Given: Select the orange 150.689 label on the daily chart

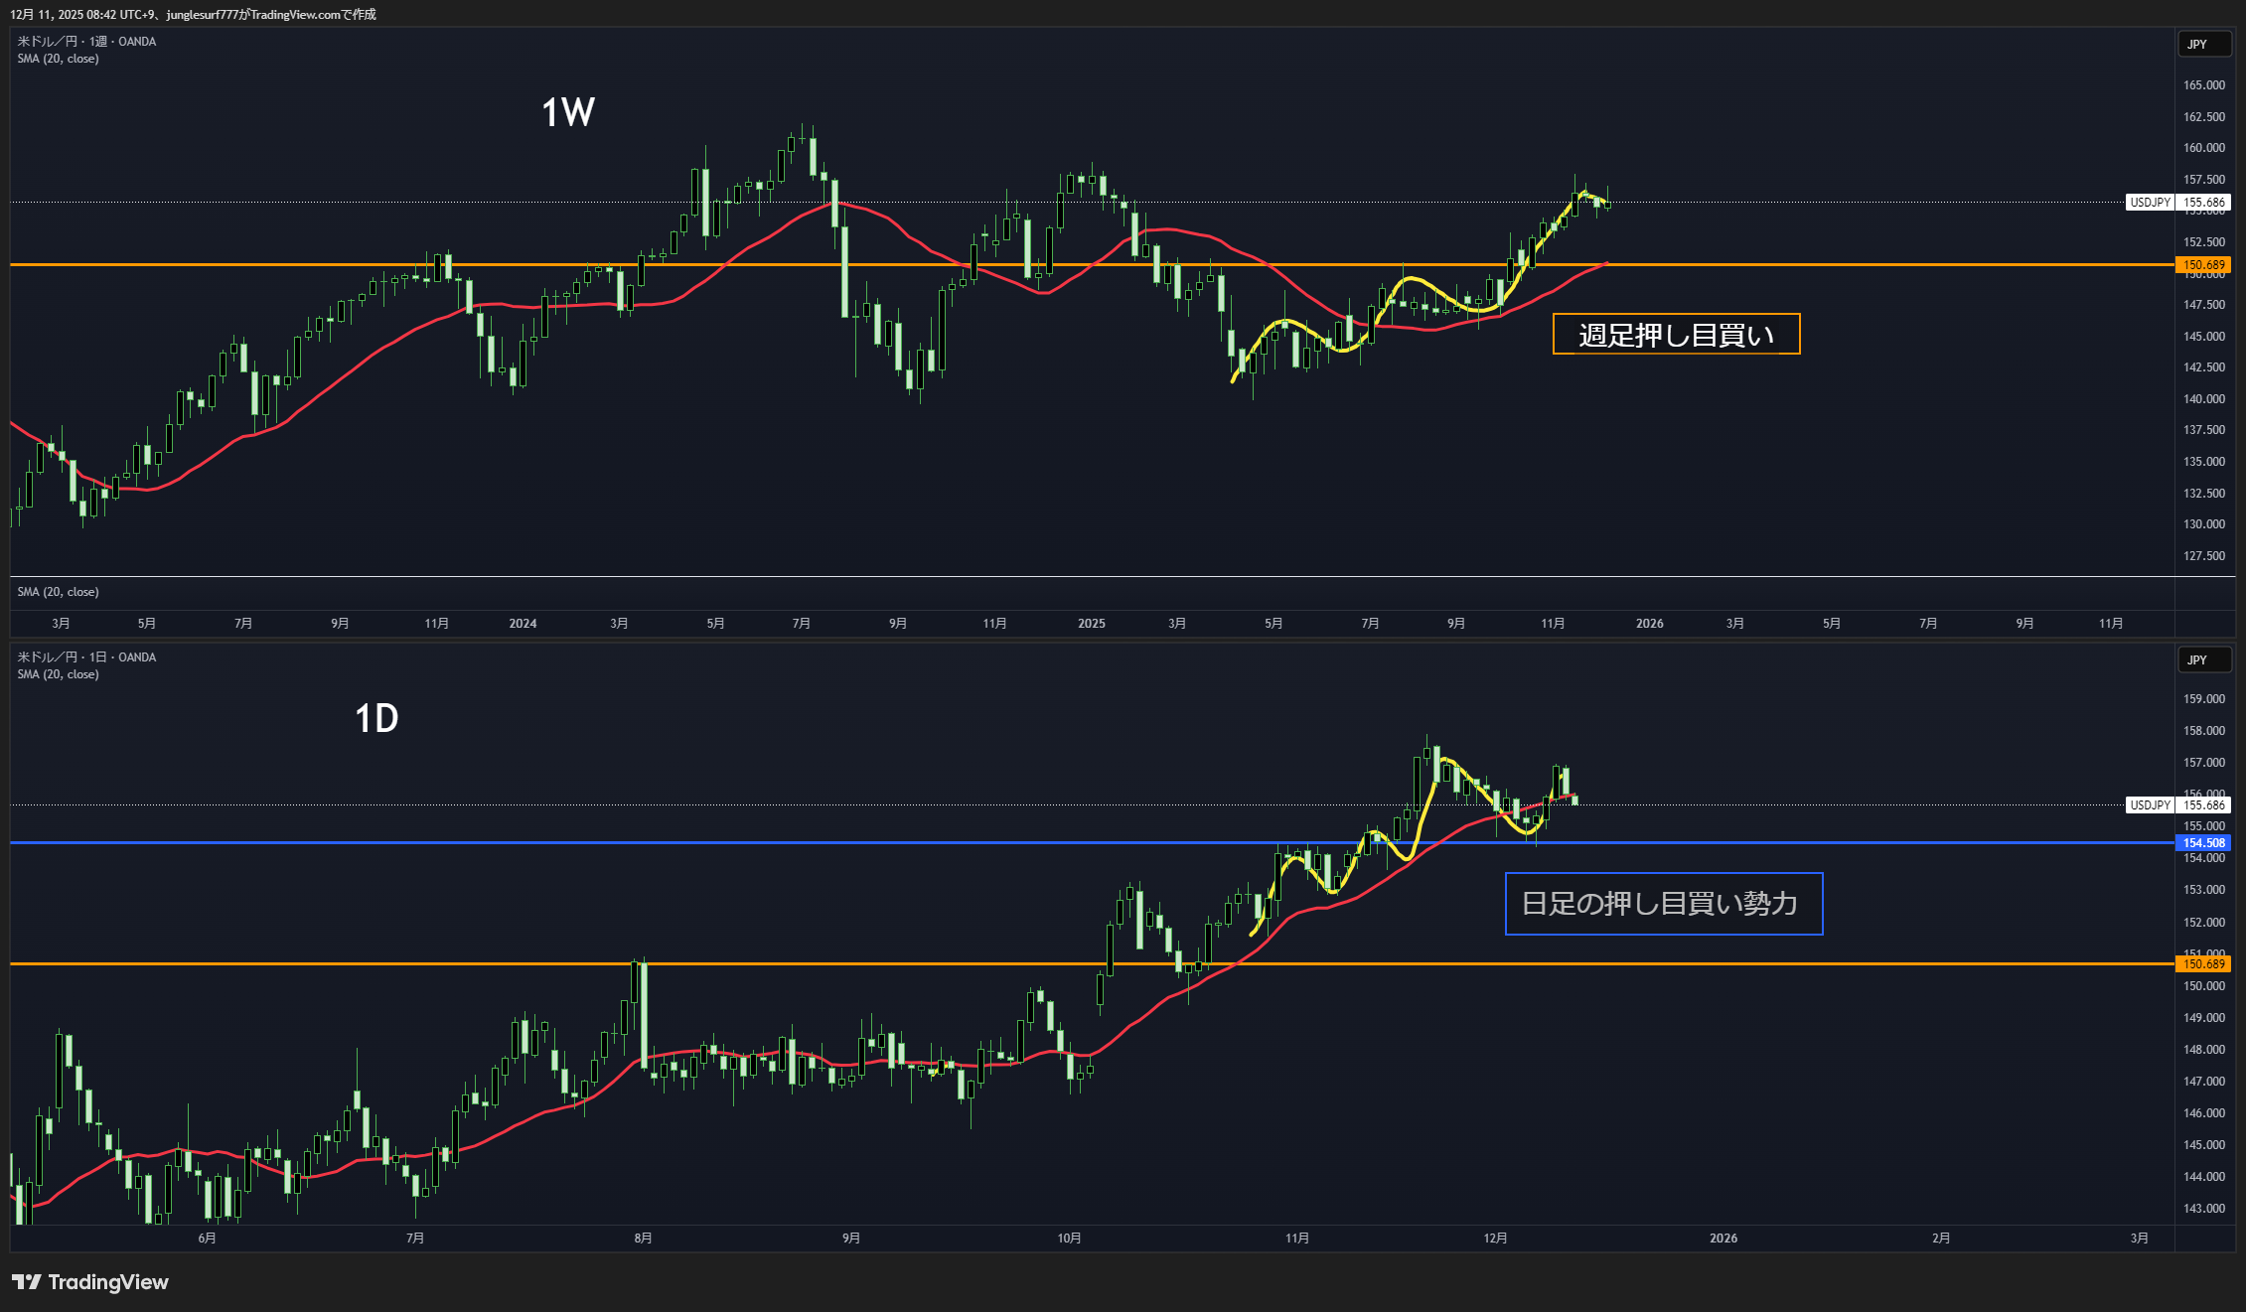Looking at the screenshot, I should (x=2202, y=964).
